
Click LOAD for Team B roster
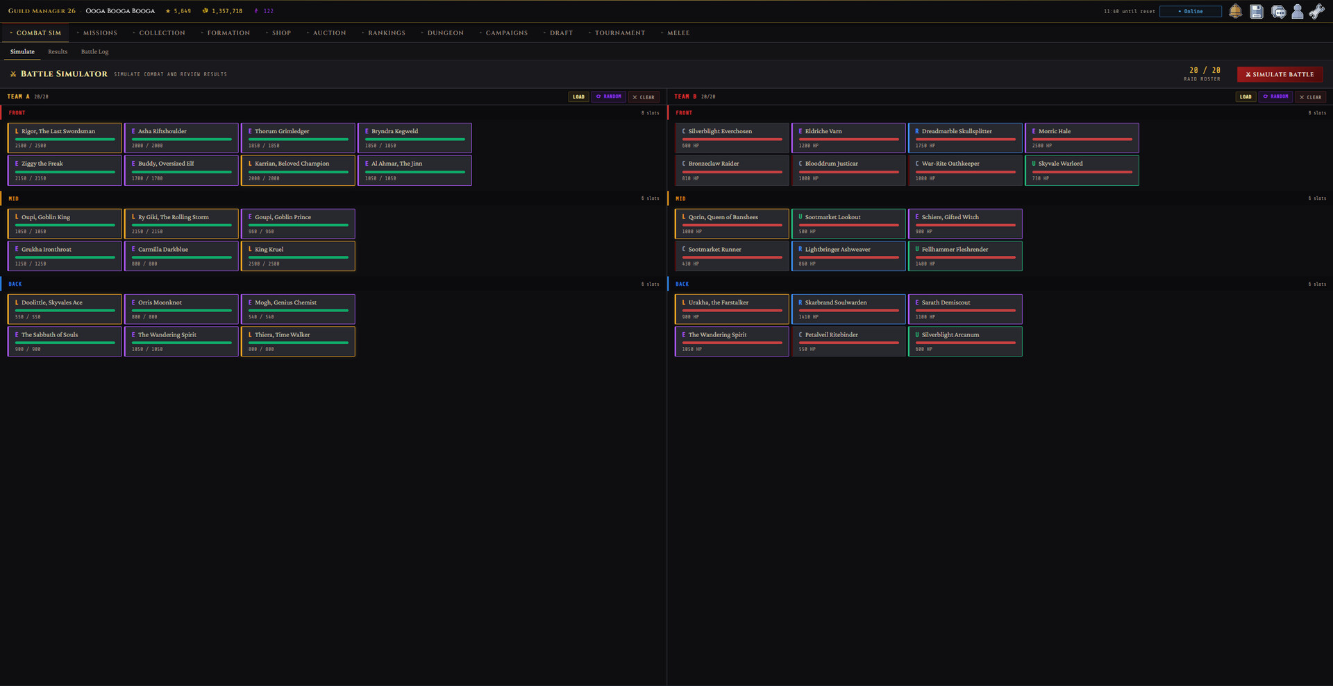(x=1246, y=96)
